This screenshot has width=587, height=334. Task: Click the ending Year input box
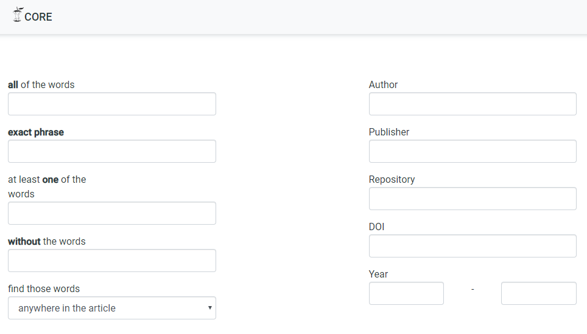[538, 293]
